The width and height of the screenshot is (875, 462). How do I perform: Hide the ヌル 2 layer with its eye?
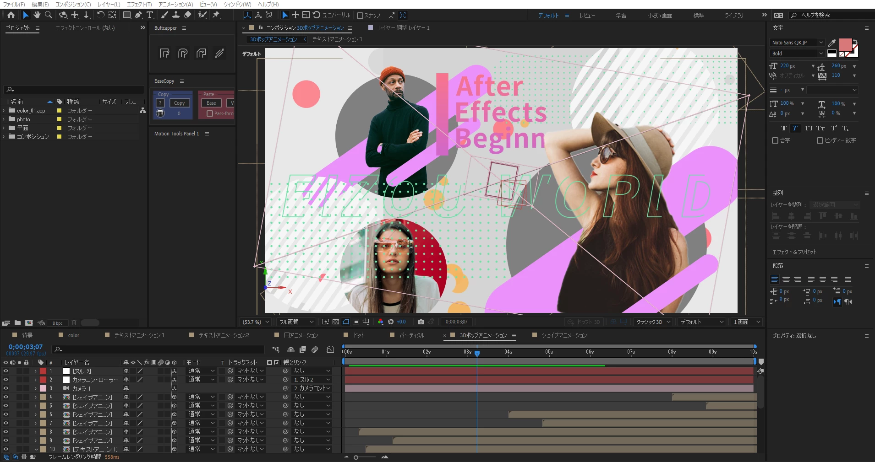[6, 371]
